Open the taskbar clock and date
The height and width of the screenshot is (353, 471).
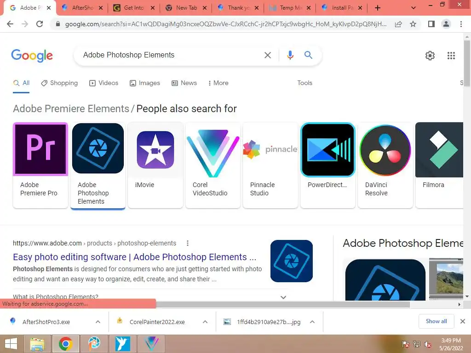pos(451,344)
